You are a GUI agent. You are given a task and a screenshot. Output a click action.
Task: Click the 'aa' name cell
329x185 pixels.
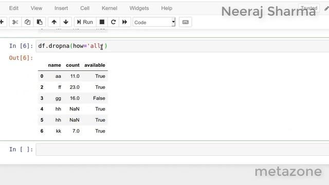coord(58,76)
